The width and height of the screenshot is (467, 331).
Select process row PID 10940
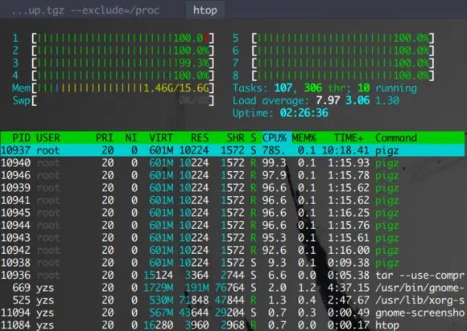tap(233, 163)
